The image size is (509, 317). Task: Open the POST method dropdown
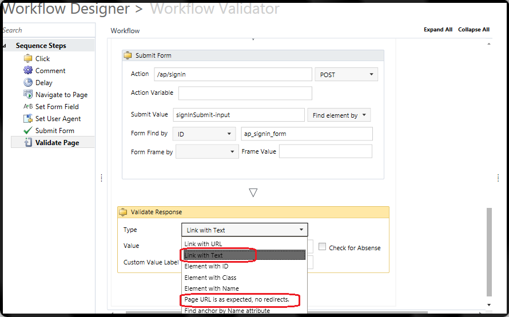pyautogui.click(x=346, y=75)
